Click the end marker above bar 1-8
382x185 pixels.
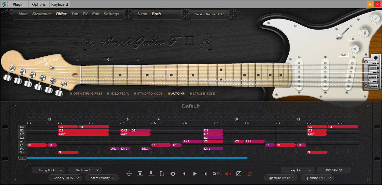236,119
